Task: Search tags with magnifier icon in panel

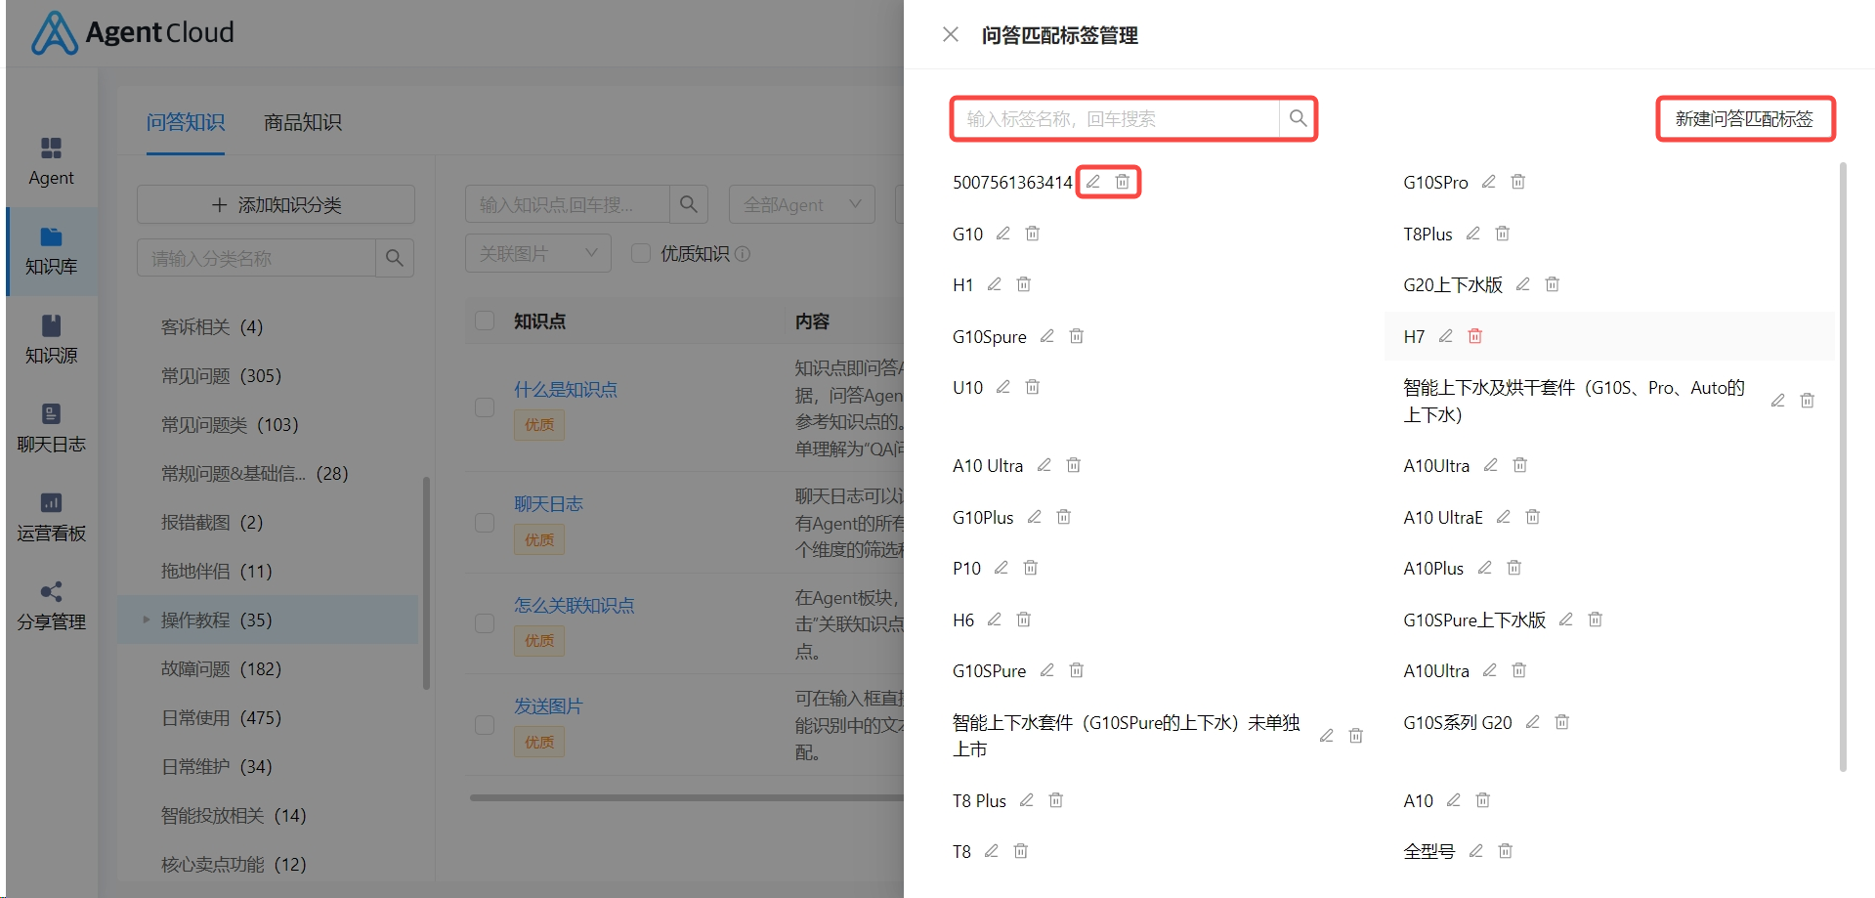Action: pyautogui.click(x=1298, y=118)
